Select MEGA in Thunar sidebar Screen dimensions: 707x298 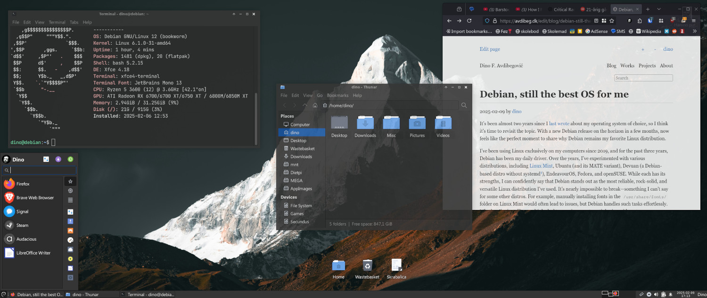click(302, 181)
